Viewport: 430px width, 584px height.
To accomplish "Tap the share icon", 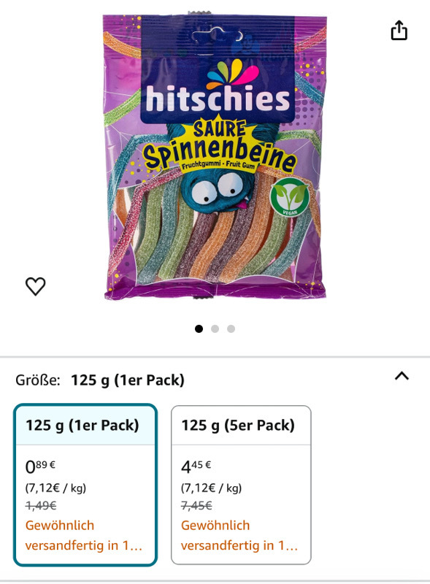I will (399, 30).
